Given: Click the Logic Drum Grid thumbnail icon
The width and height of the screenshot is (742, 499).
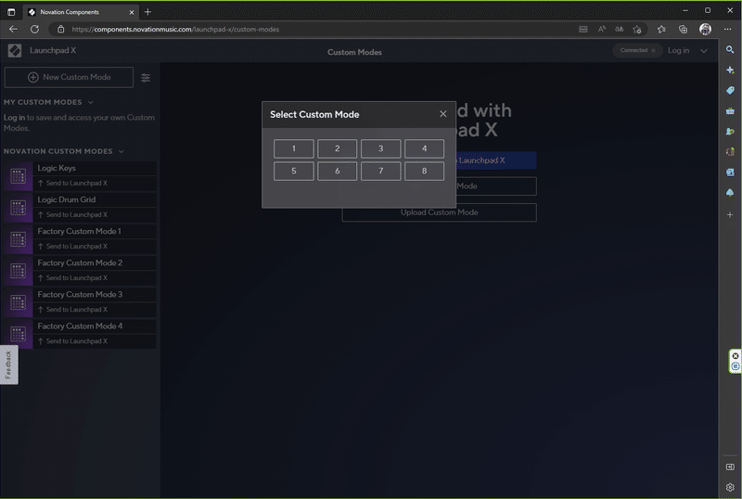Looking at the screenshot, I should click(x=19, y=208).
